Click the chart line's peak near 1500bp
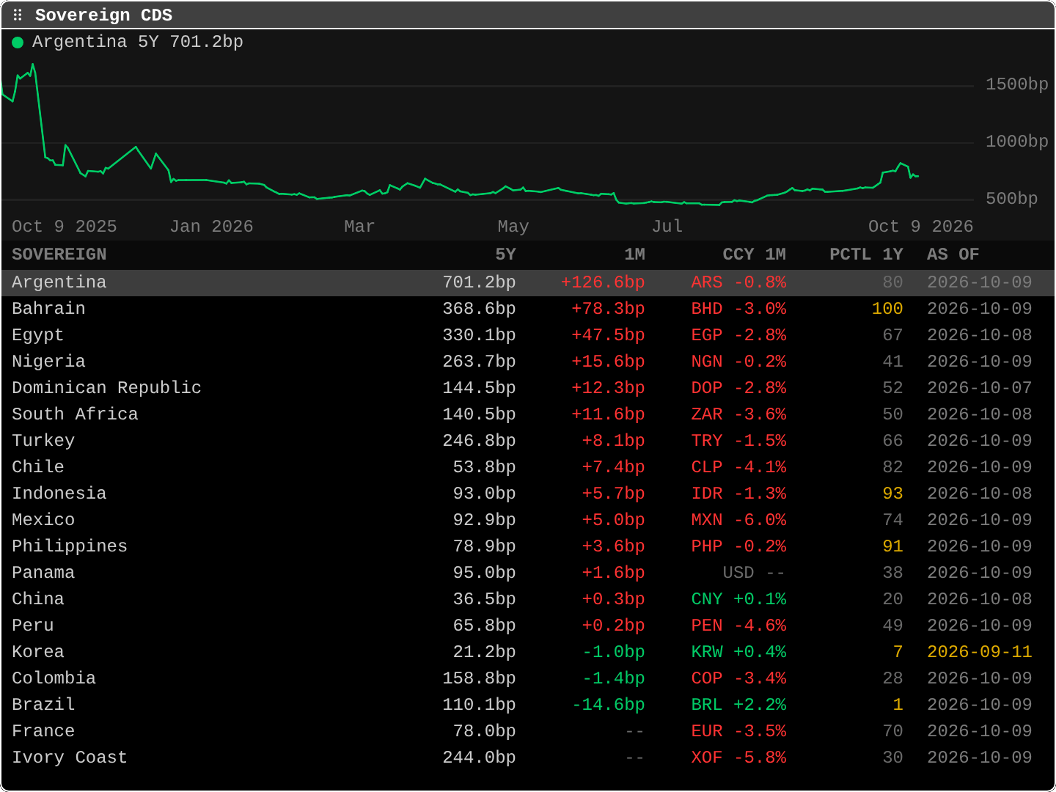This screenshot has width=1056, height=792. [x=32, y=65]
